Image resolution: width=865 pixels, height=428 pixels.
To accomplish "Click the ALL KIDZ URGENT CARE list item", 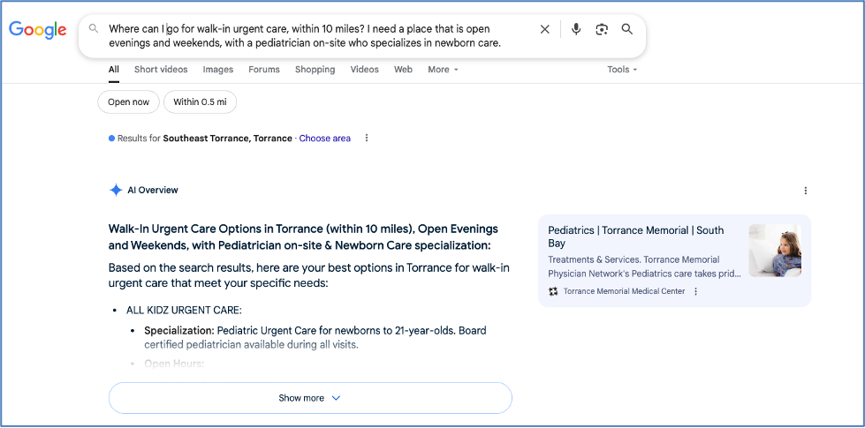I will coord(184,310).
